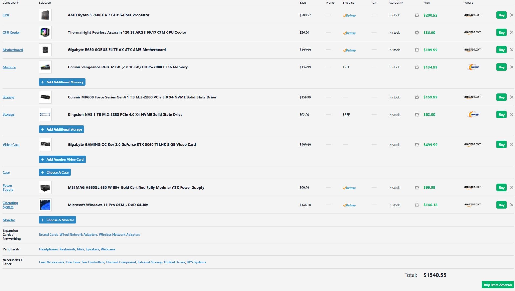The width and height of the screenshot is (515, 291).
Task: Buy the Corsair Vengeance memory
Action: [501, 67]
